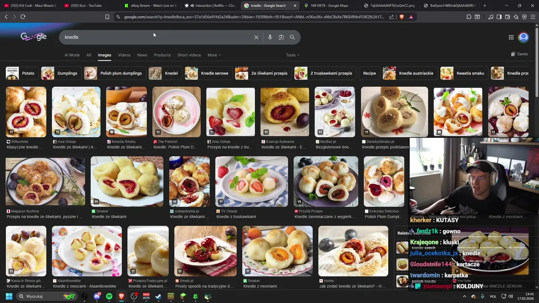
Task: Open a new browser tab
Action: [485, 5]
